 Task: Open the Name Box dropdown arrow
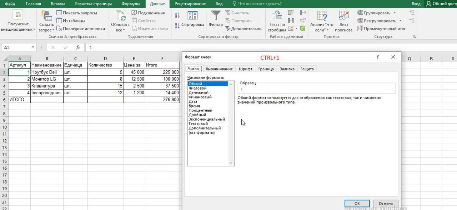pyautogui.click(x=33, y=47)
